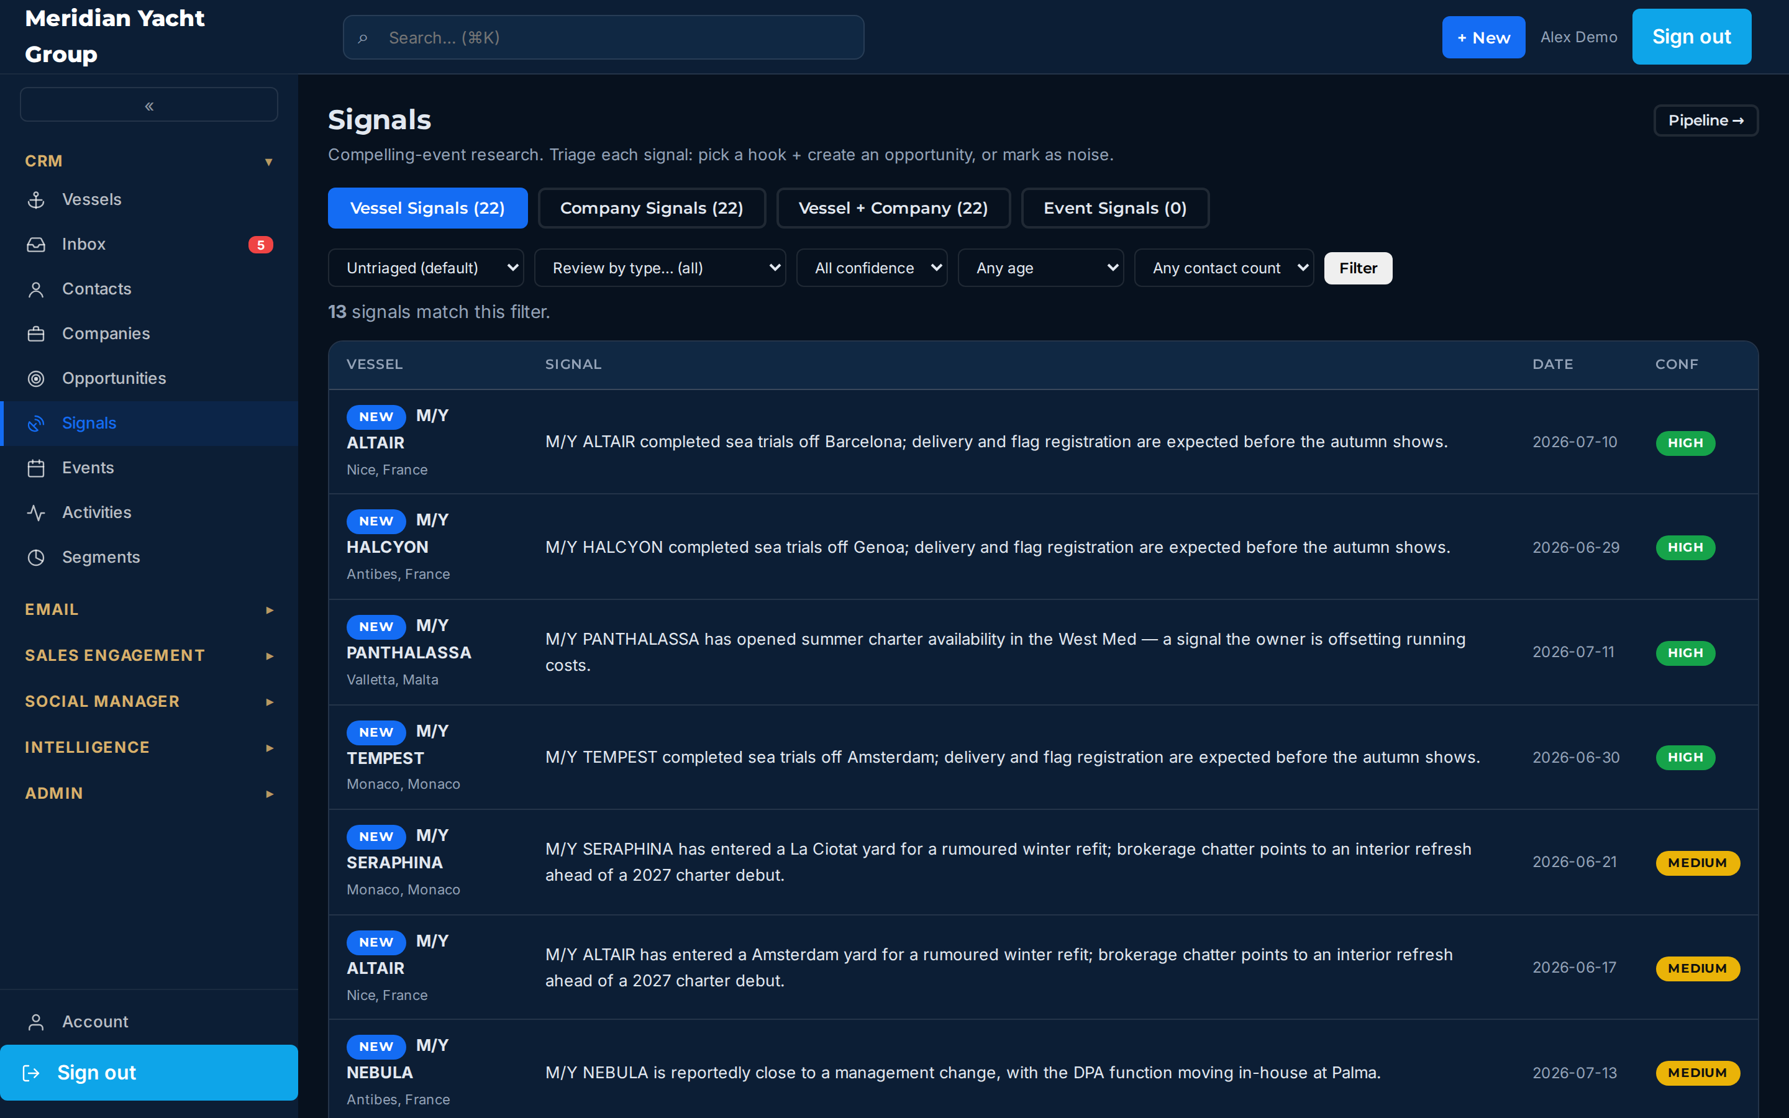Click the DATE column header

click(x=1552, y=365)
